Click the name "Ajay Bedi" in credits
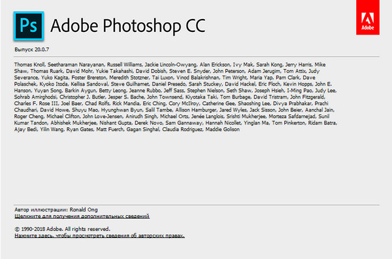This screenshot has height=259, width=392. point(25,129)
